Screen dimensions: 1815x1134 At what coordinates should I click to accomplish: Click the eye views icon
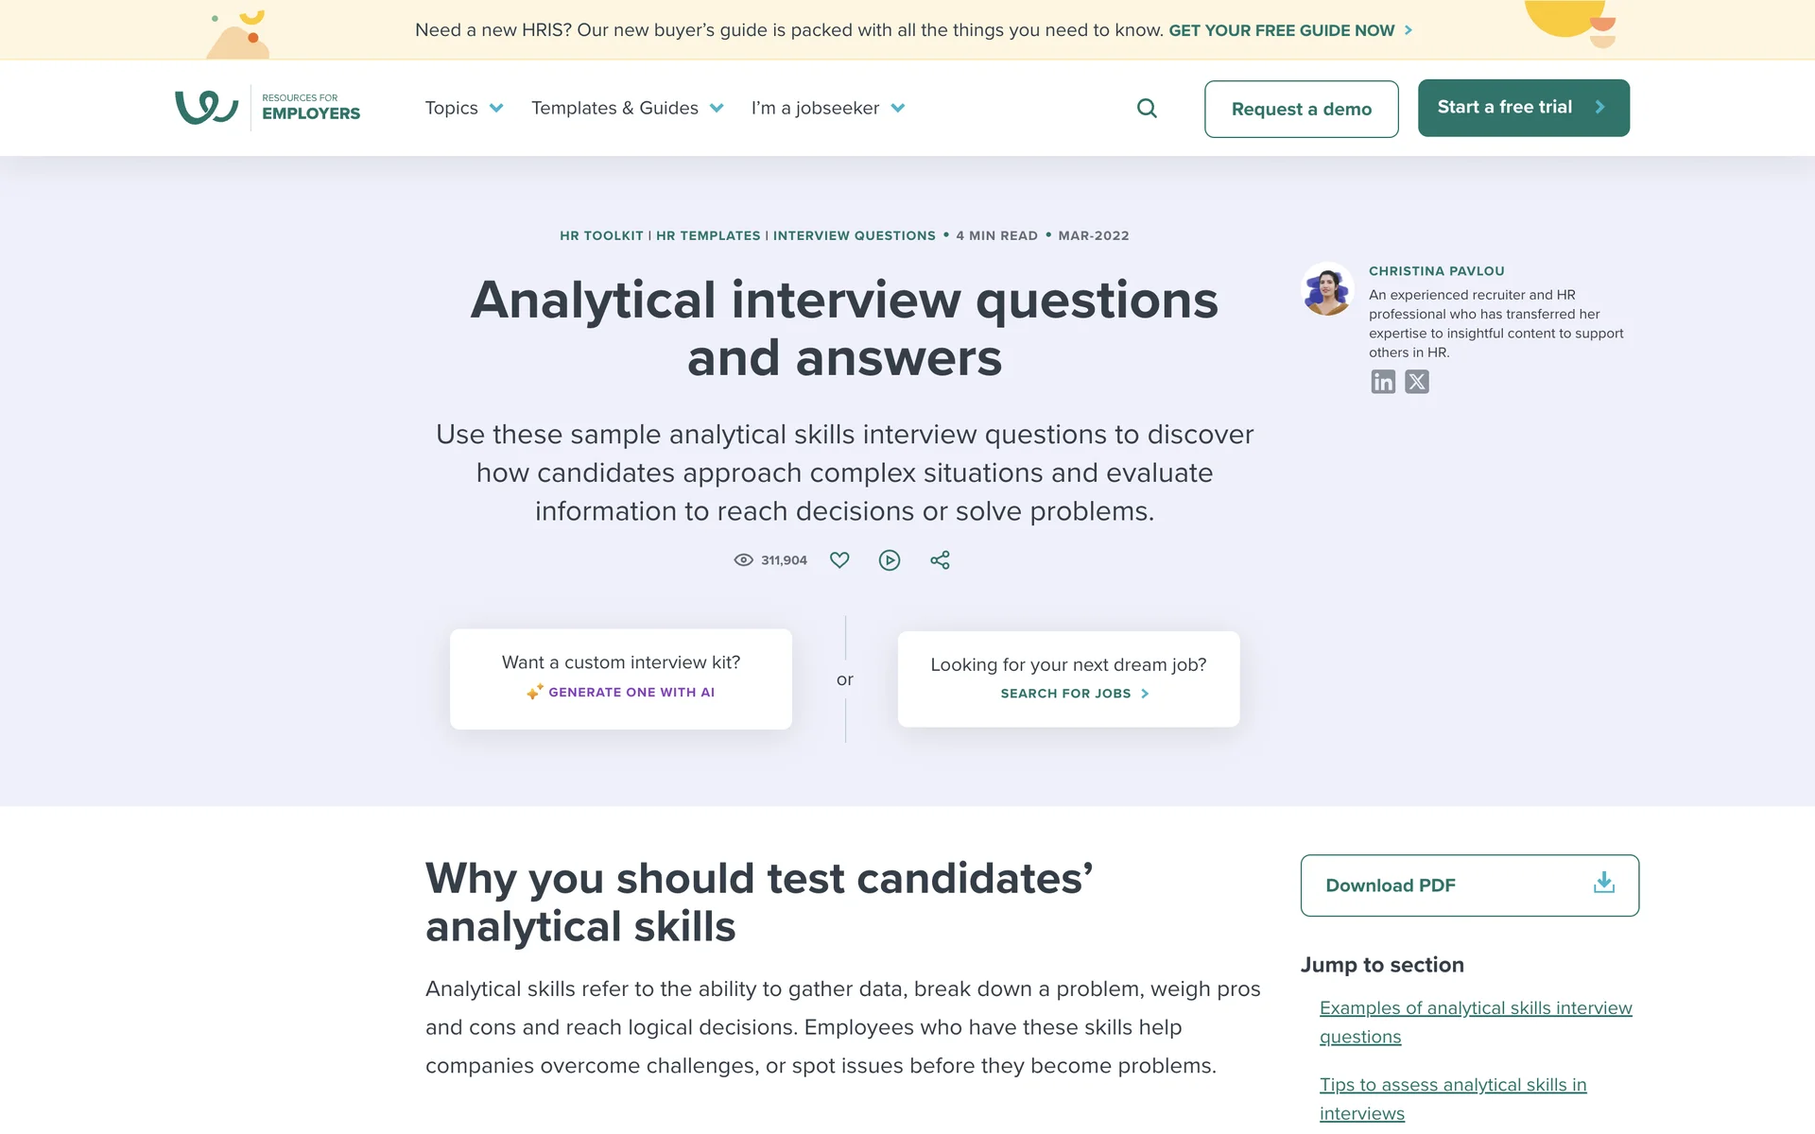tap(744, 560)
